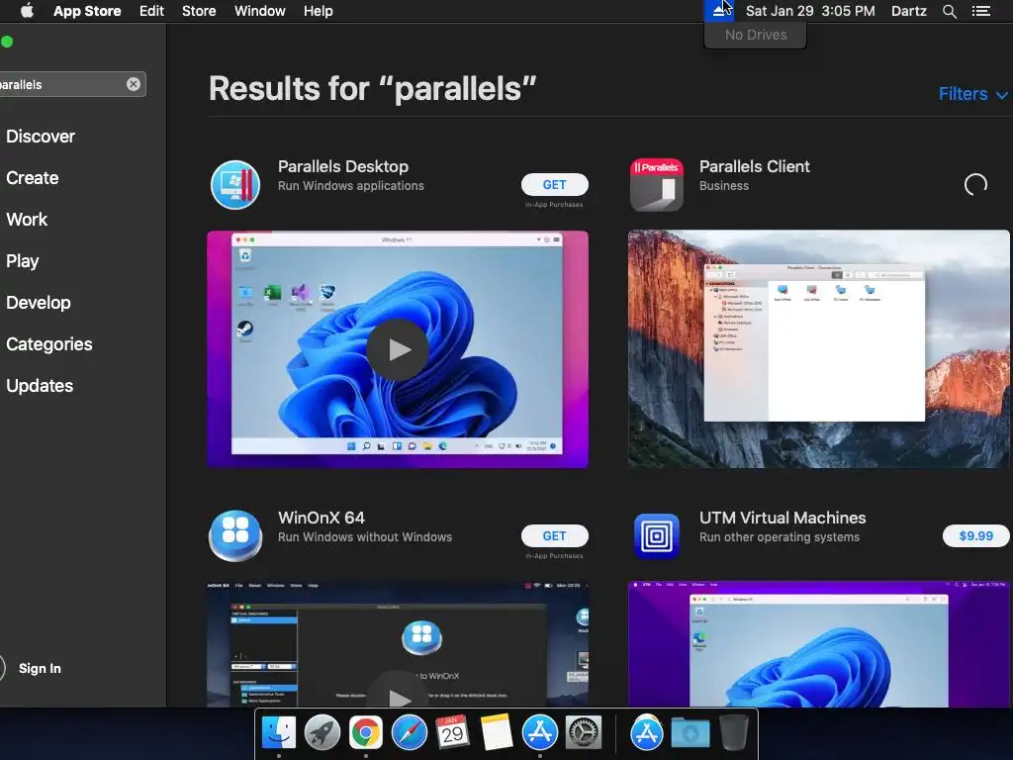This screenshot has width=1013, height=760.
Task: Open Spotlight search magnifier icon
Action: (x=949, y=11)
